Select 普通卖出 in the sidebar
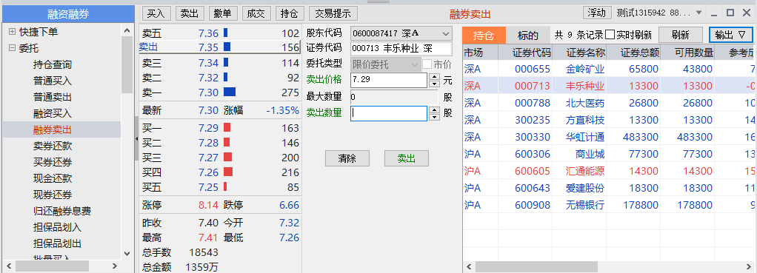757x273 pixels. (x=53, y=97)
